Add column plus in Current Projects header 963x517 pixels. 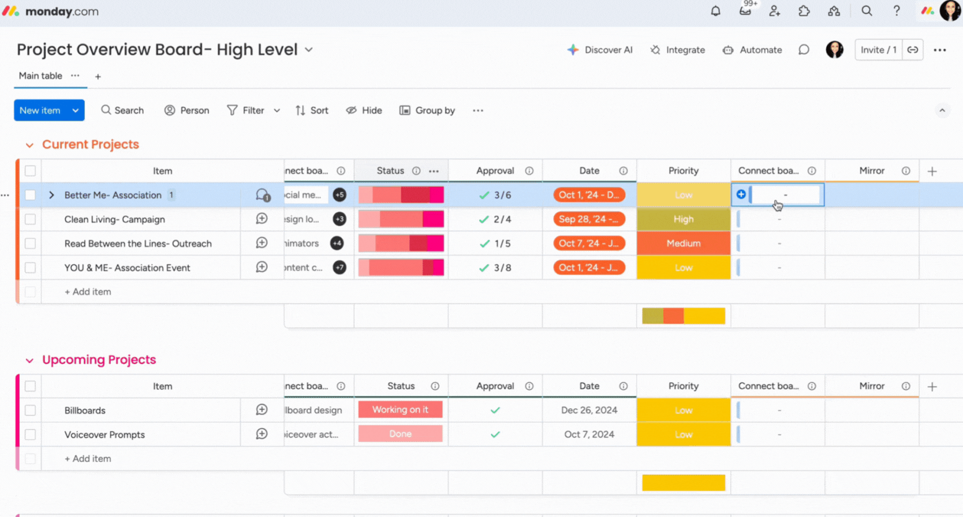[932, 171]
